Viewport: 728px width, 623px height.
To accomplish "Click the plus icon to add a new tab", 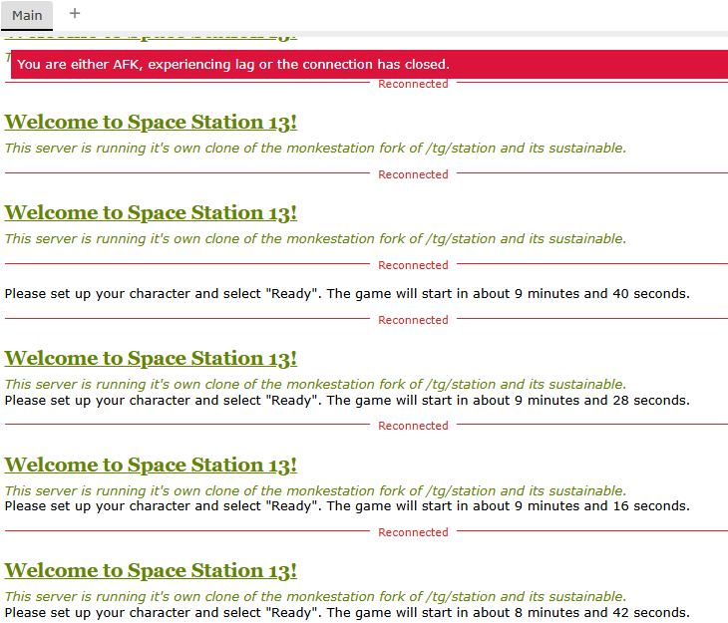I will click(x=75, y=14).
